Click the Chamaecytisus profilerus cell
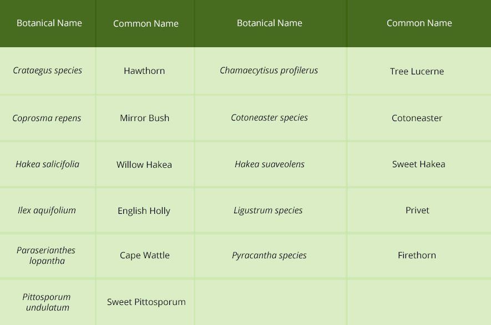491x325 pixels. click(x=269, y=71)
